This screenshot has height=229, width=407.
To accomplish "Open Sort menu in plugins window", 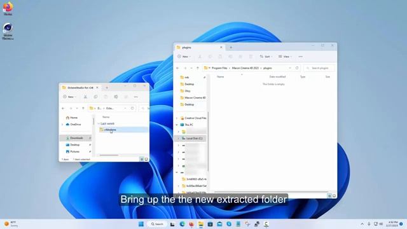I will [266, 57].
